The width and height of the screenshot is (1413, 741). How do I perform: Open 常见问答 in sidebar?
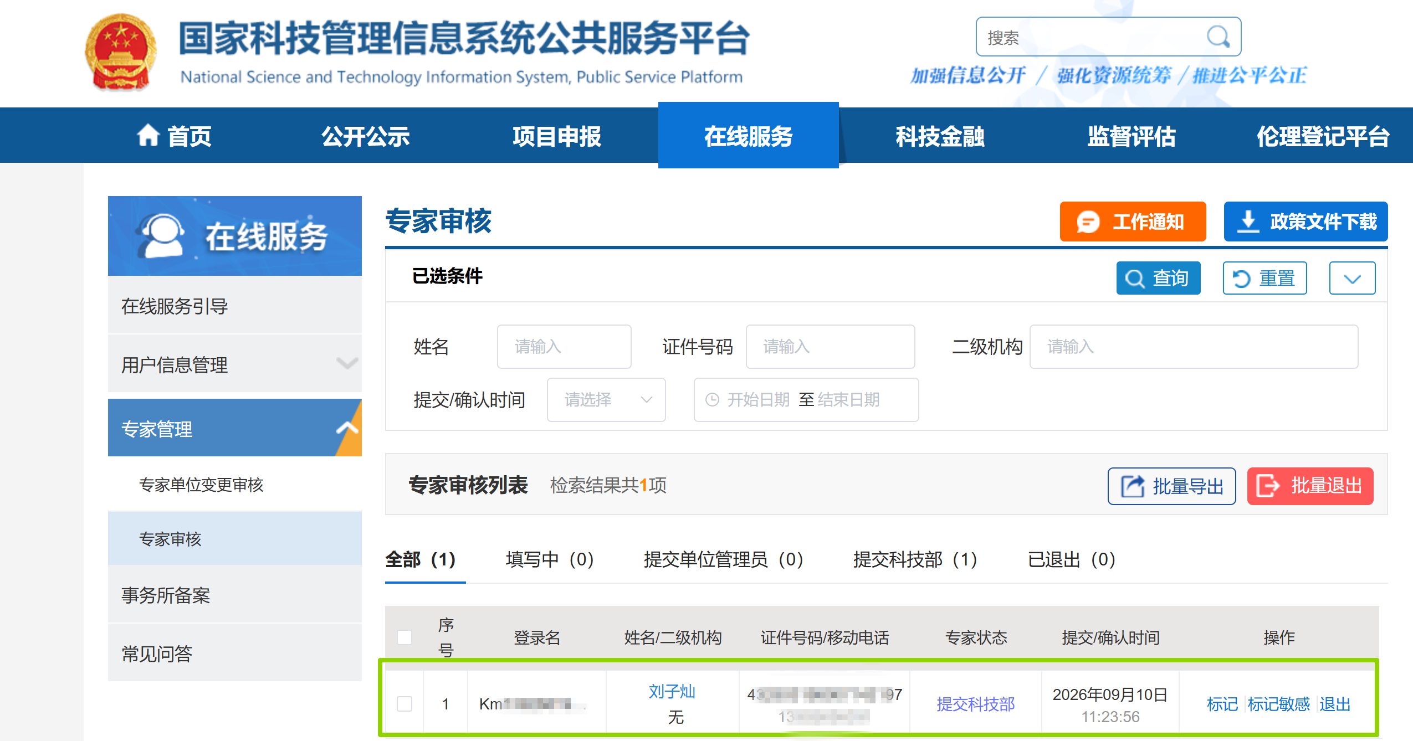click(235, 653)
